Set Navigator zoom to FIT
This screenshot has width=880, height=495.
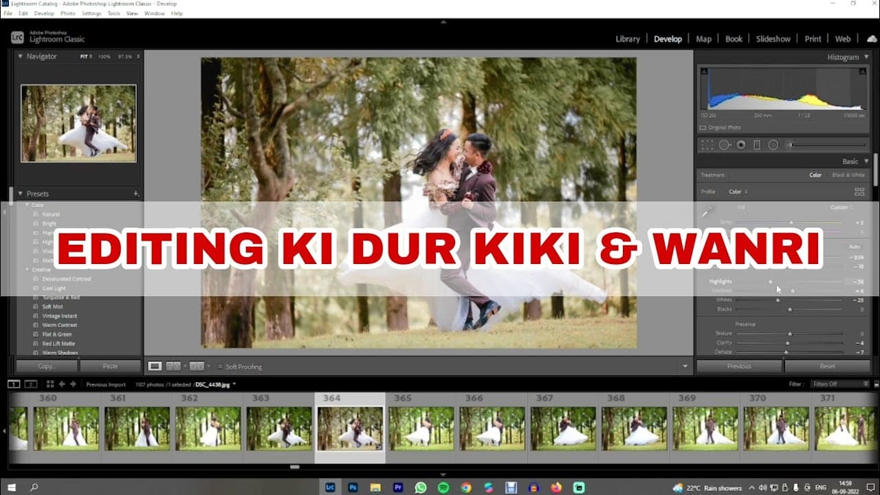(x=85, y=56)
